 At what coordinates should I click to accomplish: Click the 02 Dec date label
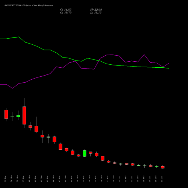tap(126, 179)
